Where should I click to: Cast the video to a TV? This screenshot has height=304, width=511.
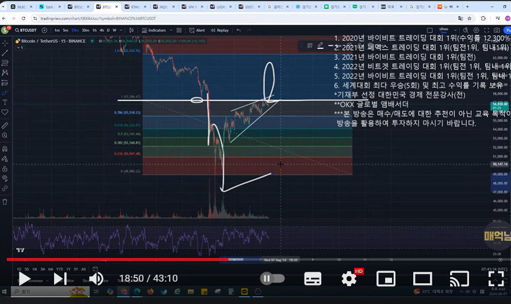[x=459, y=279]
